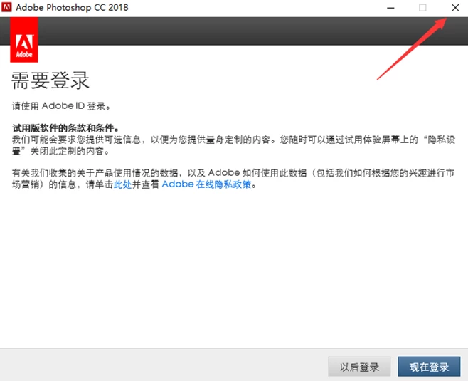Close the Photoshop sign-in window

point(455,7)
